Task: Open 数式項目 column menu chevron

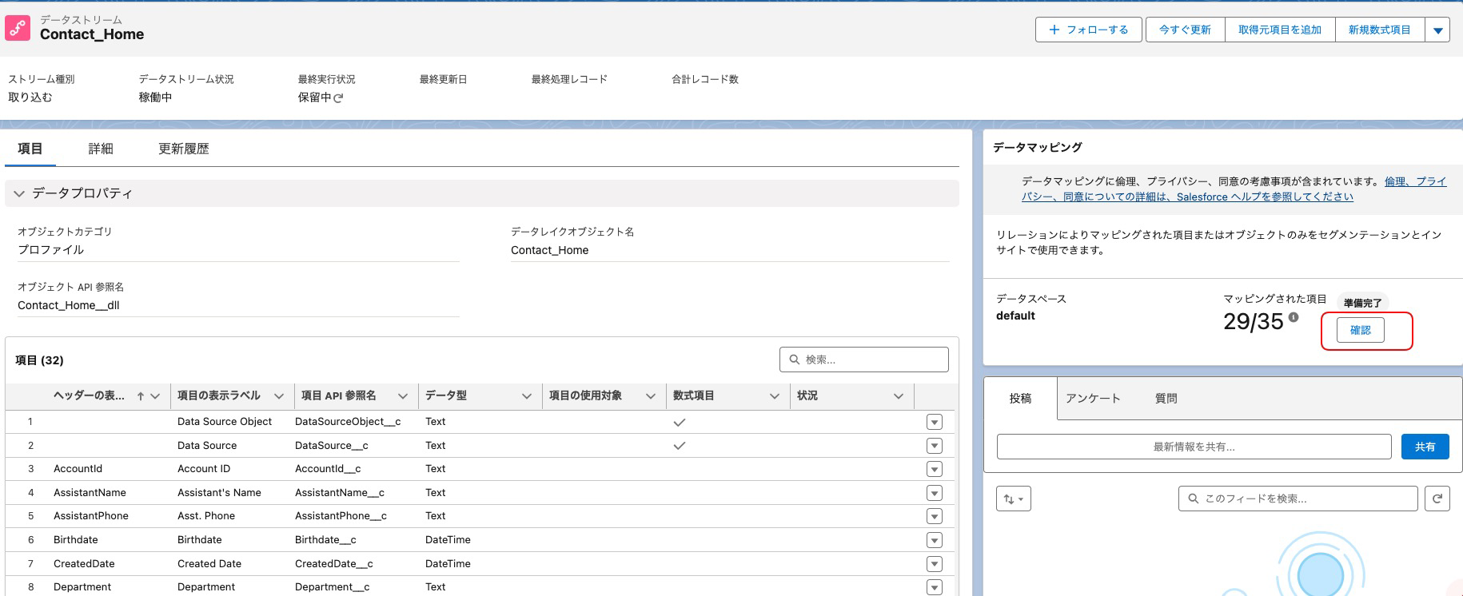Action: click(x=775, y=396)
